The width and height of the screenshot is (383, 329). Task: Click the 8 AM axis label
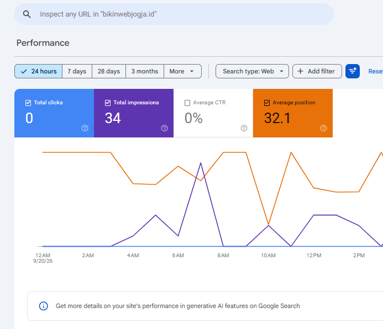223,256
